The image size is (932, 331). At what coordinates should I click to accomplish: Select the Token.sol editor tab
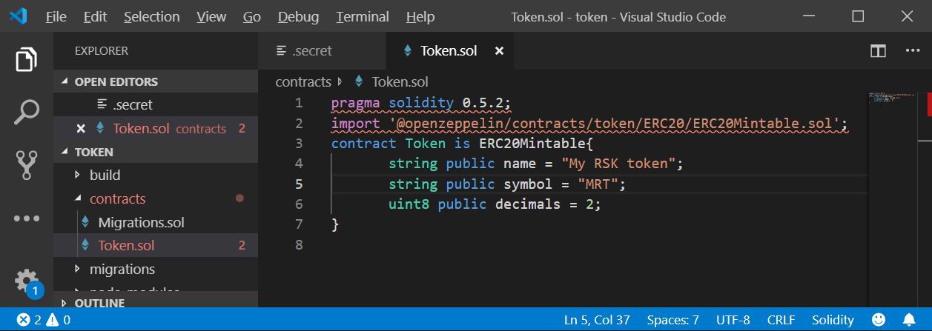[x=449, y=51]
